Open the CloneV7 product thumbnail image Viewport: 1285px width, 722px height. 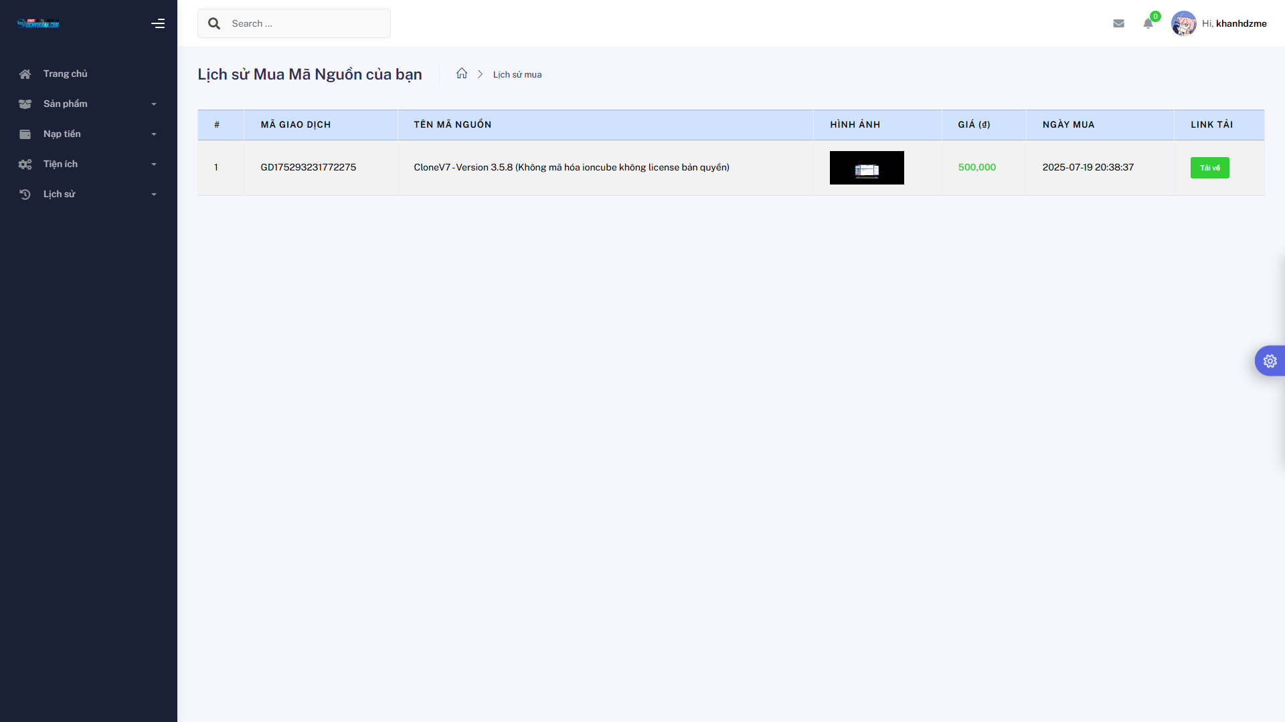click(x=867, y=168)
